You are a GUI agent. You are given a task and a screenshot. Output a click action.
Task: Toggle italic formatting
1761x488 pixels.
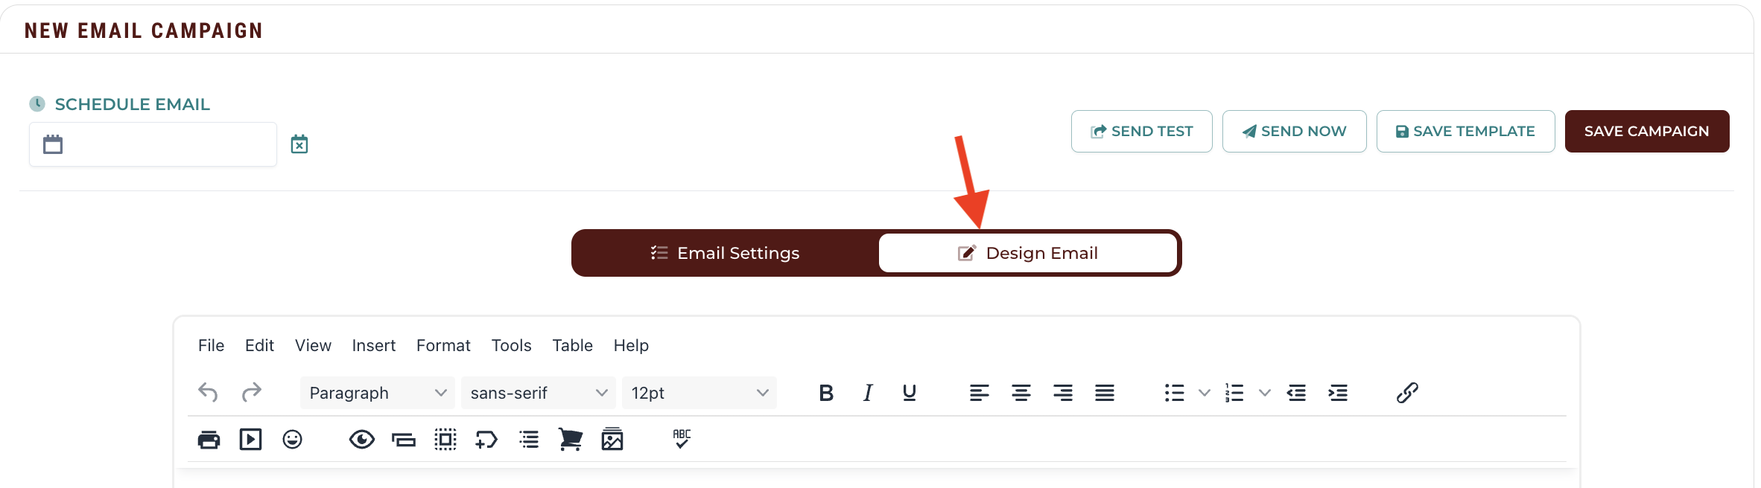pyautogui.click(x=868, y=393)
